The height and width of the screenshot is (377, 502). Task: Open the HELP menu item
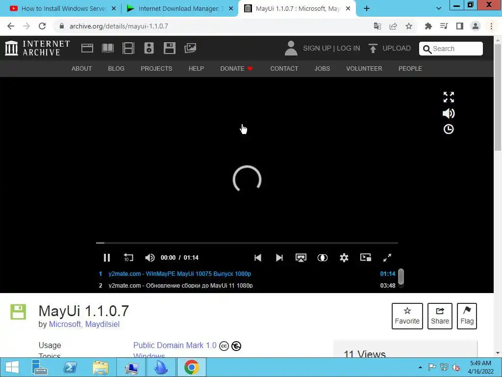click(x=196, y=69)
